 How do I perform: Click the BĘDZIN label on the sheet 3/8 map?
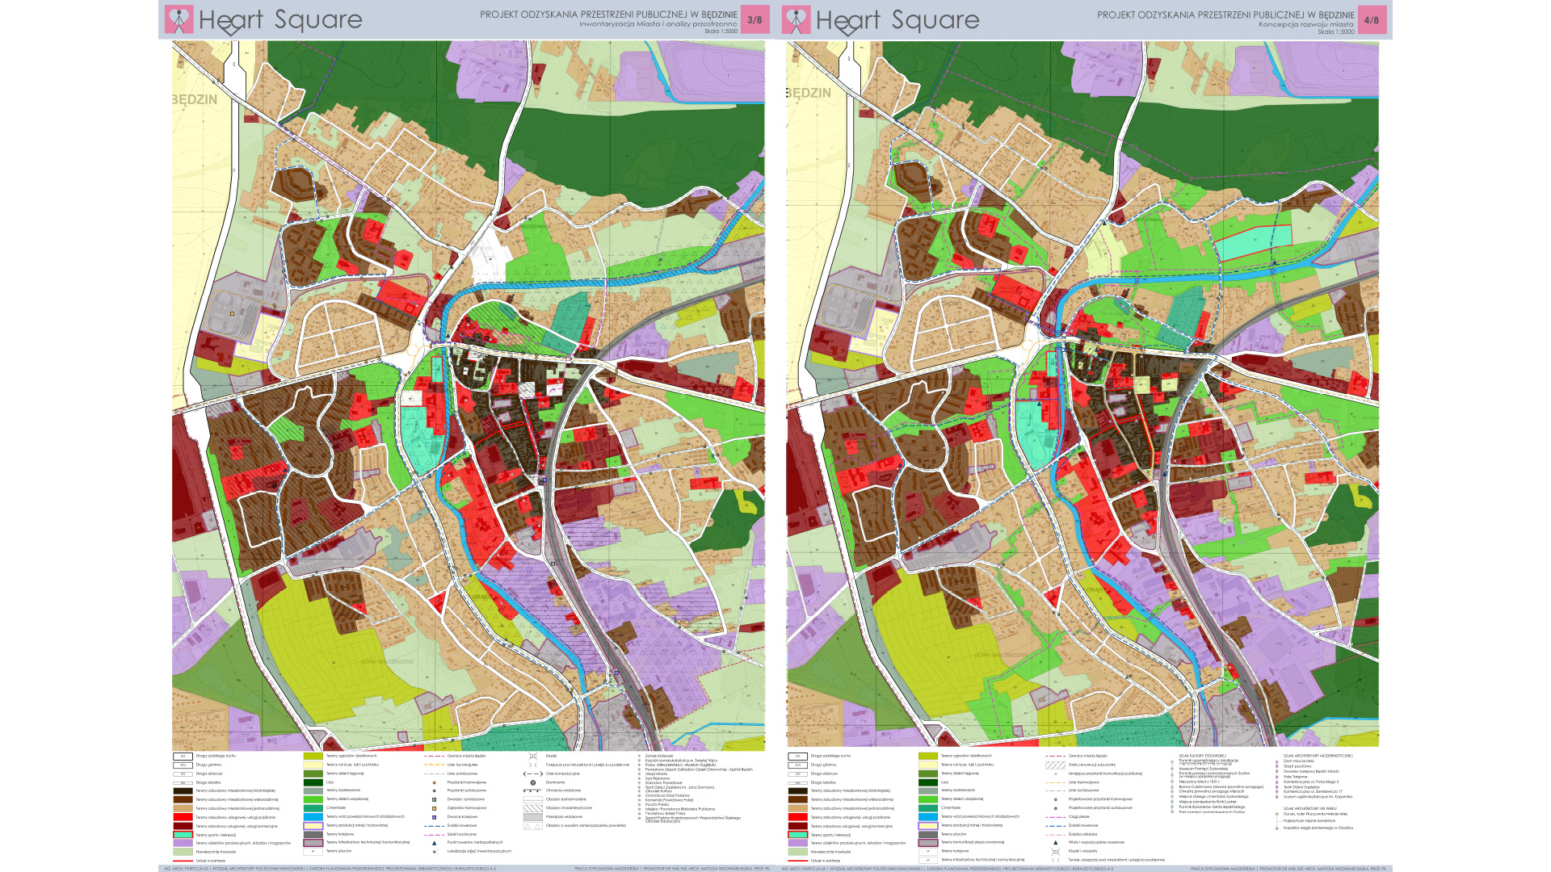point(195,99)
